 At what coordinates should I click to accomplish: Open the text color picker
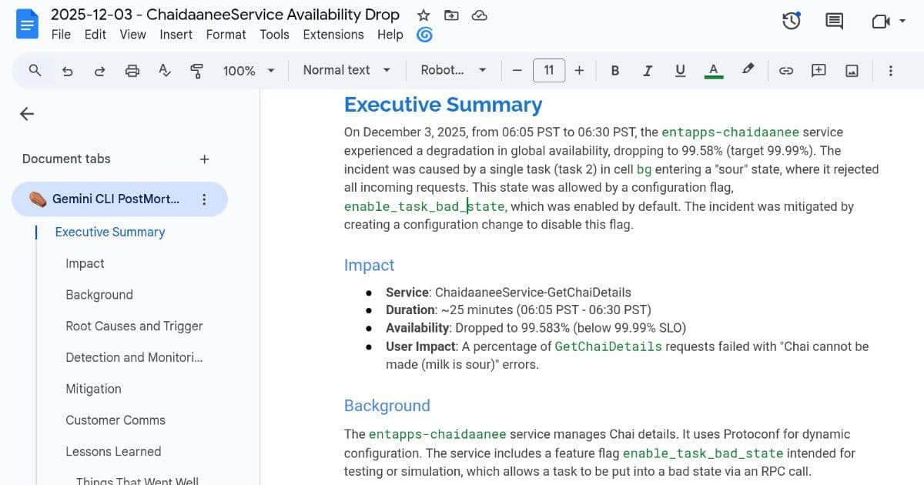pos(714,70)
